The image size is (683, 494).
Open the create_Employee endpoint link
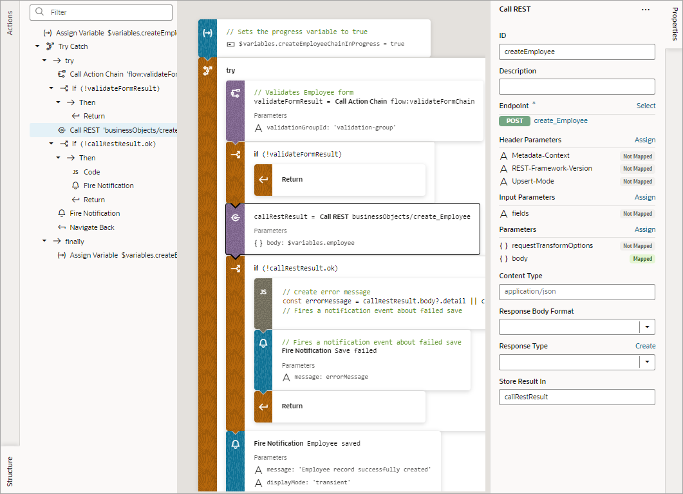(x=561, y=120)
